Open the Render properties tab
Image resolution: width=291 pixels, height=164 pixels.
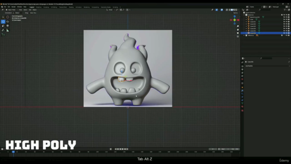pyautogui.click(x=242, y=67)
